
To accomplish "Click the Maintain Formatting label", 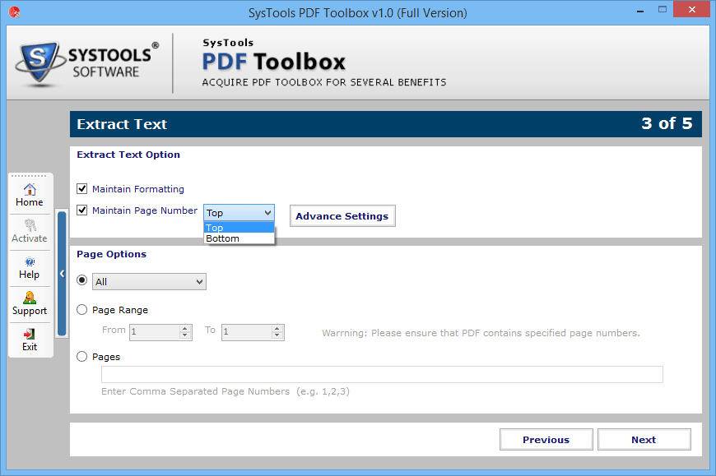I will [138, 189].
